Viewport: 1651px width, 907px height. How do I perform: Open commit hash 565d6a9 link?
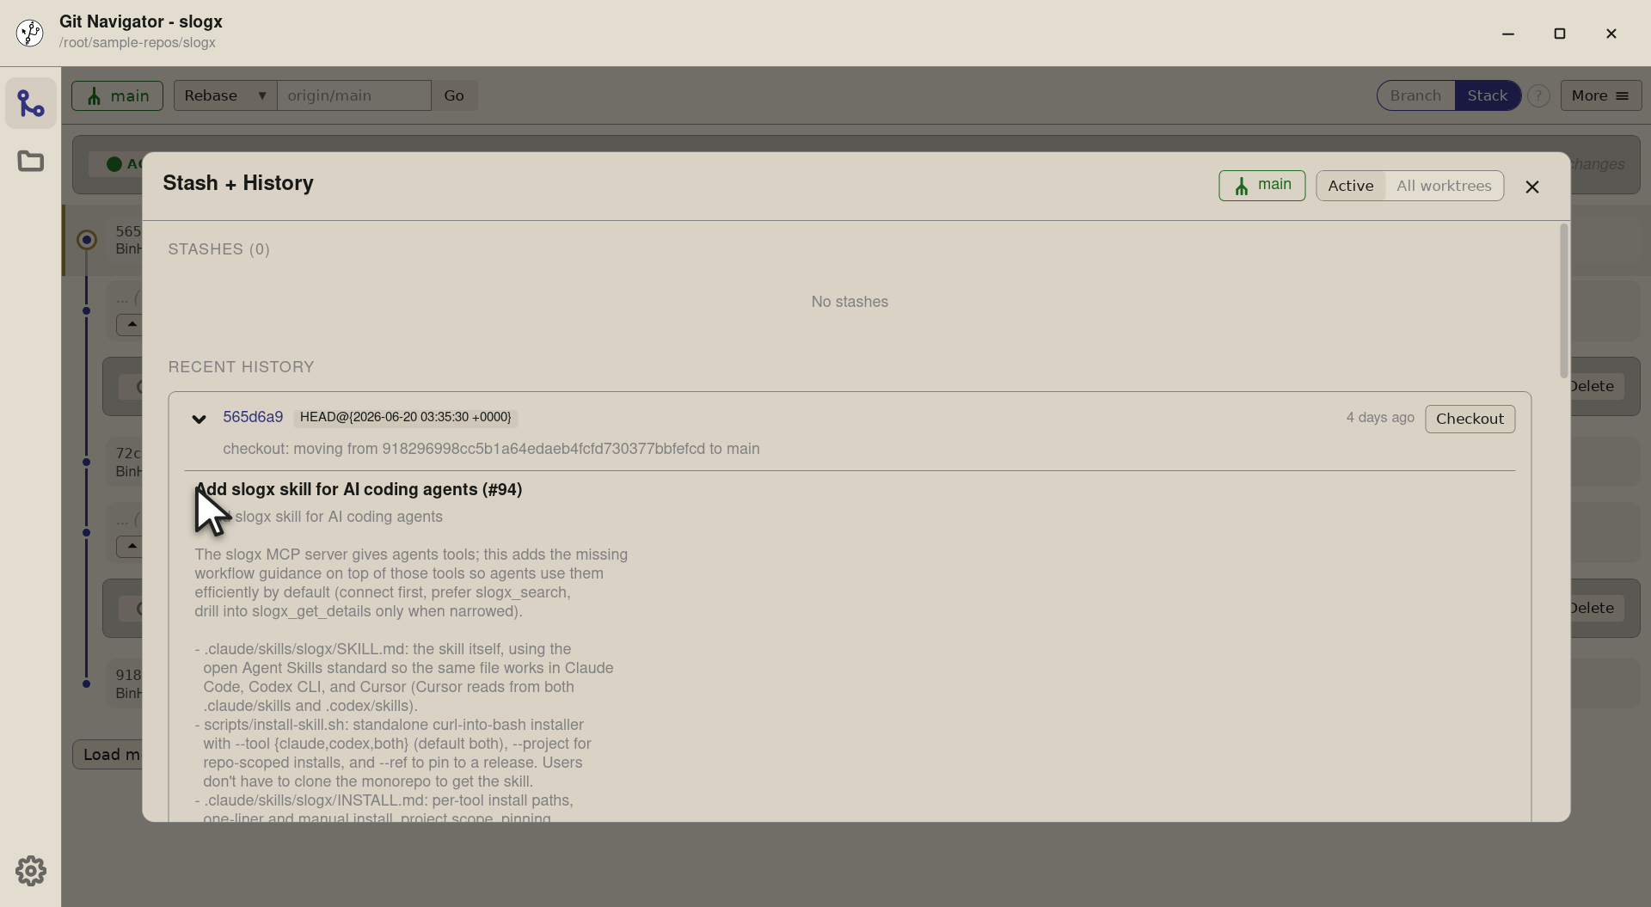(x=253, y=417)
